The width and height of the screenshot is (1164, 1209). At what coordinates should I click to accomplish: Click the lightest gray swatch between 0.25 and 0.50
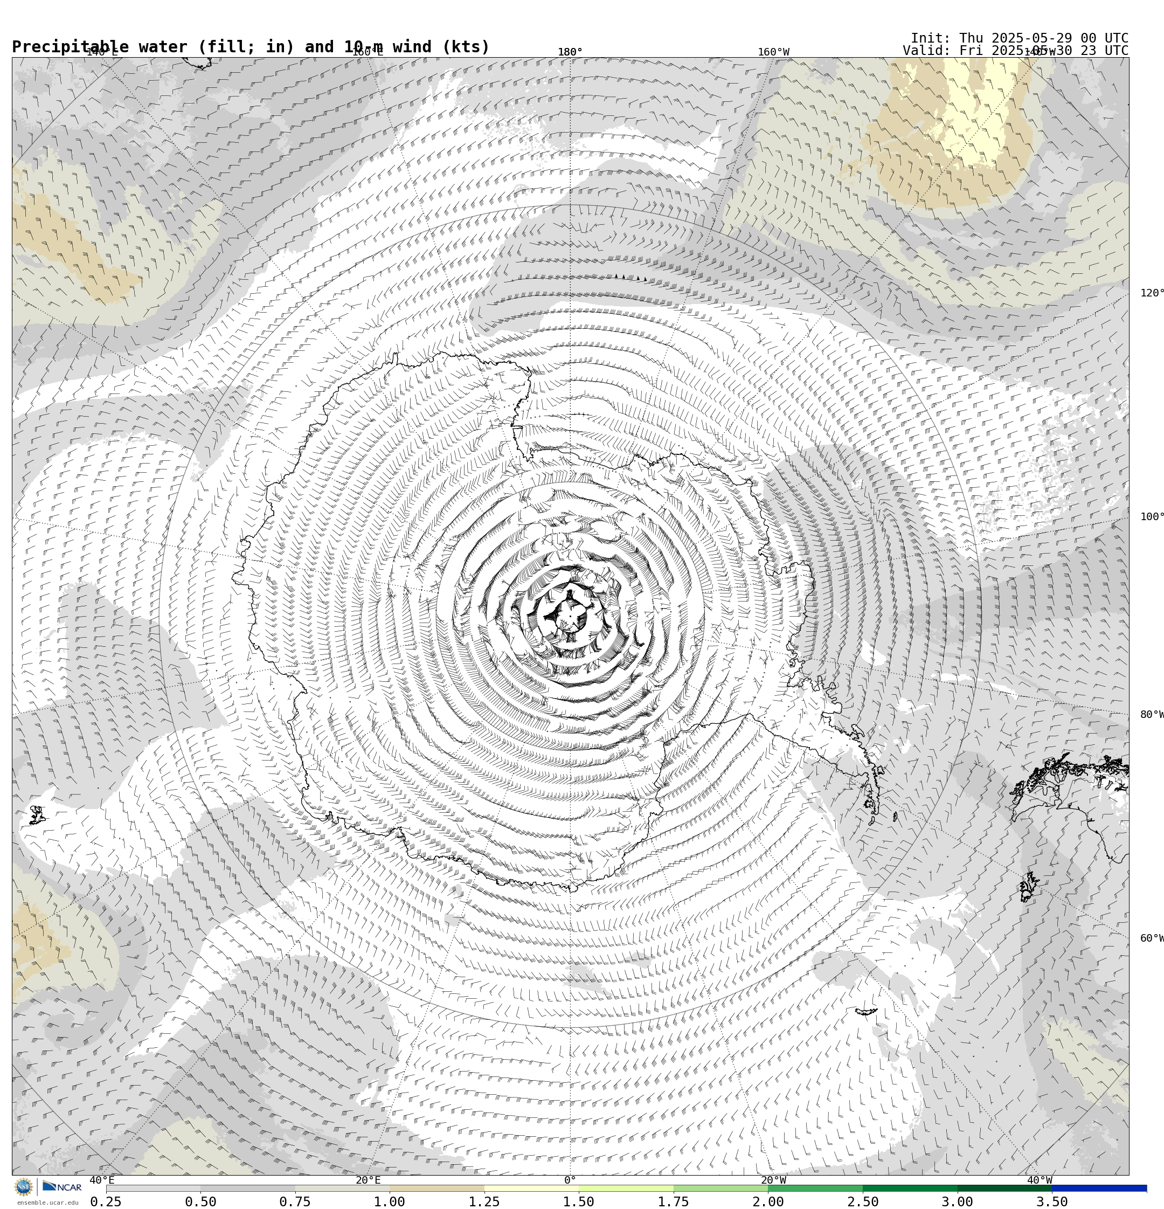pos(153,1188)
